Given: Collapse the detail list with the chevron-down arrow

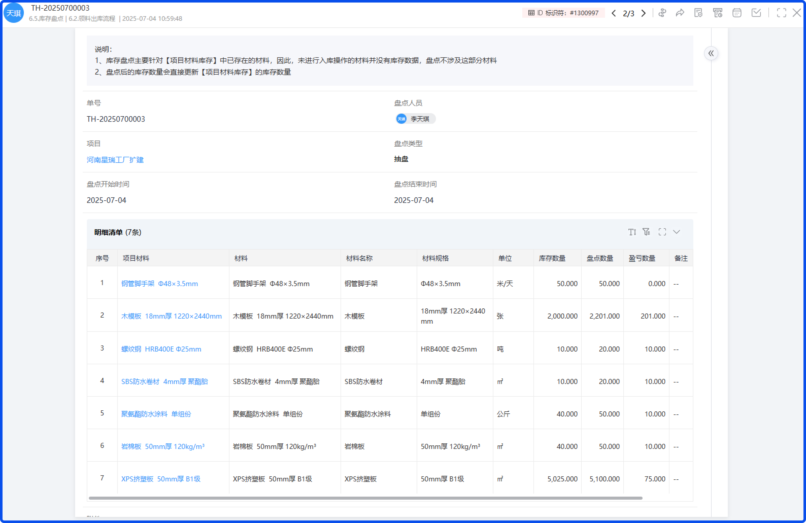Looking at the screenshot, I should 677,232.
